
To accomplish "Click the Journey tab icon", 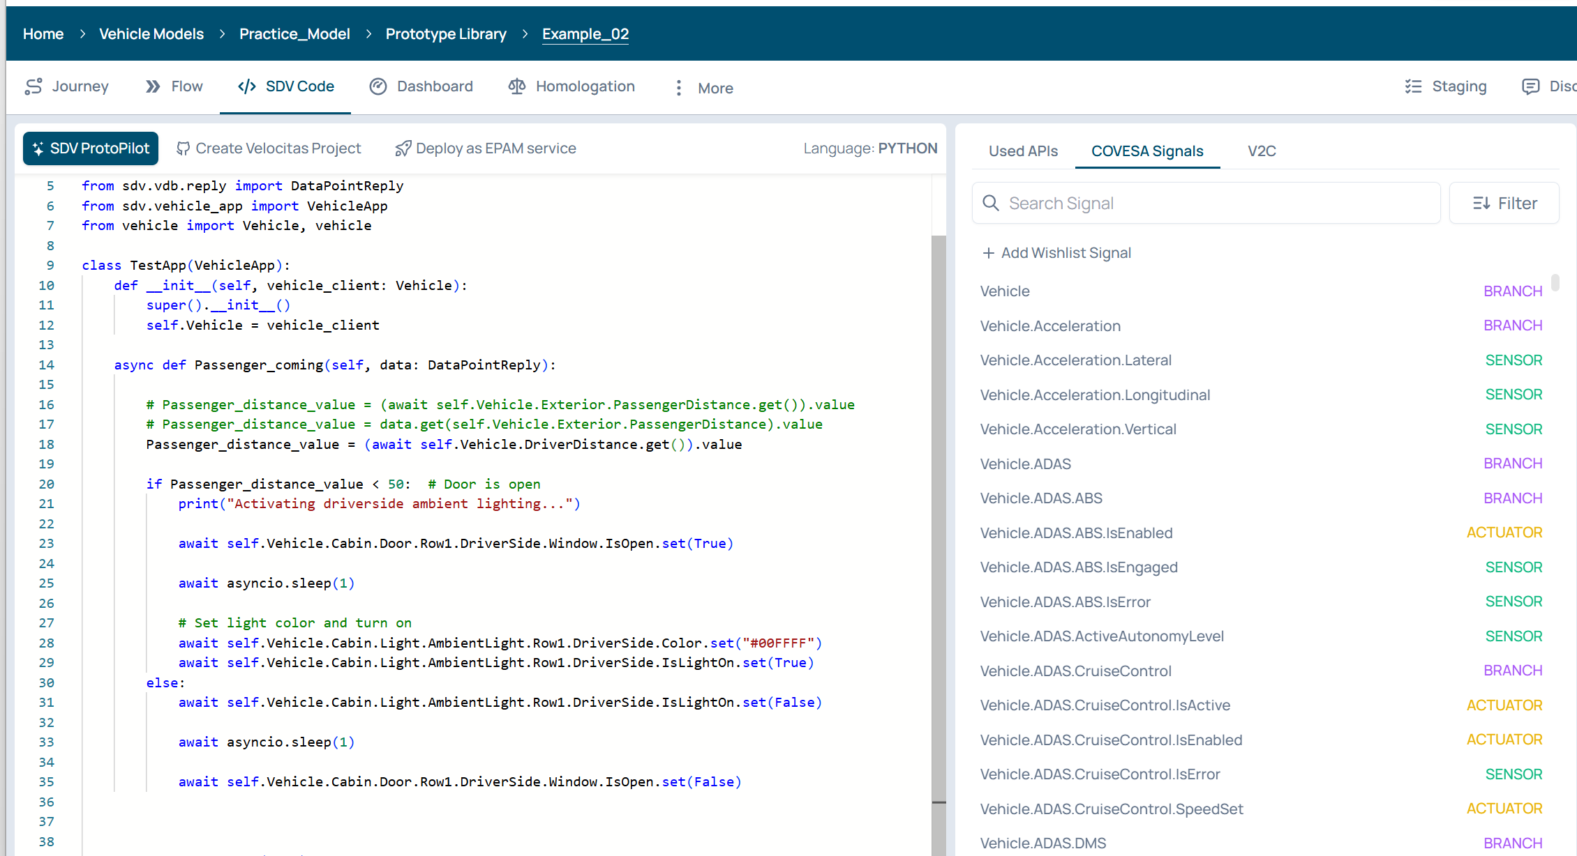I will coord(33,86).
